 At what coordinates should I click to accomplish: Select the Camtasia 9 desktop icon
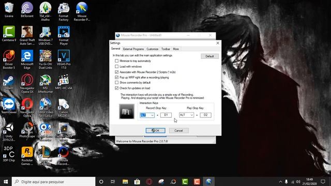click(9, 34)
